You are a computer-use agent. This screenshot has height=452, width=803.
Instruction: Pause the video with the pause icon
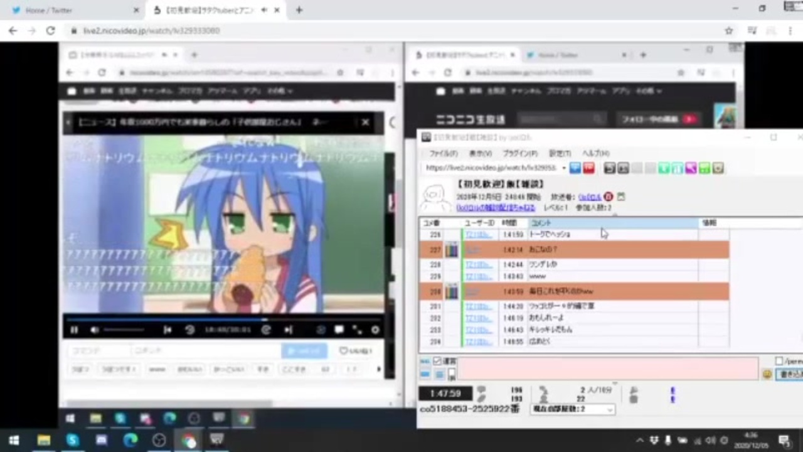[x=74, y=330]
